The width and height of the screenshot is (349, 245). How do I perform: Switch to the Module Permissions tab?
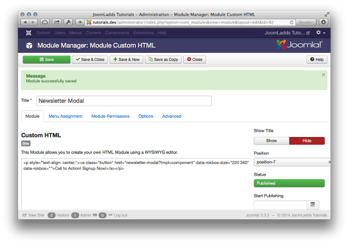point(110,116)
